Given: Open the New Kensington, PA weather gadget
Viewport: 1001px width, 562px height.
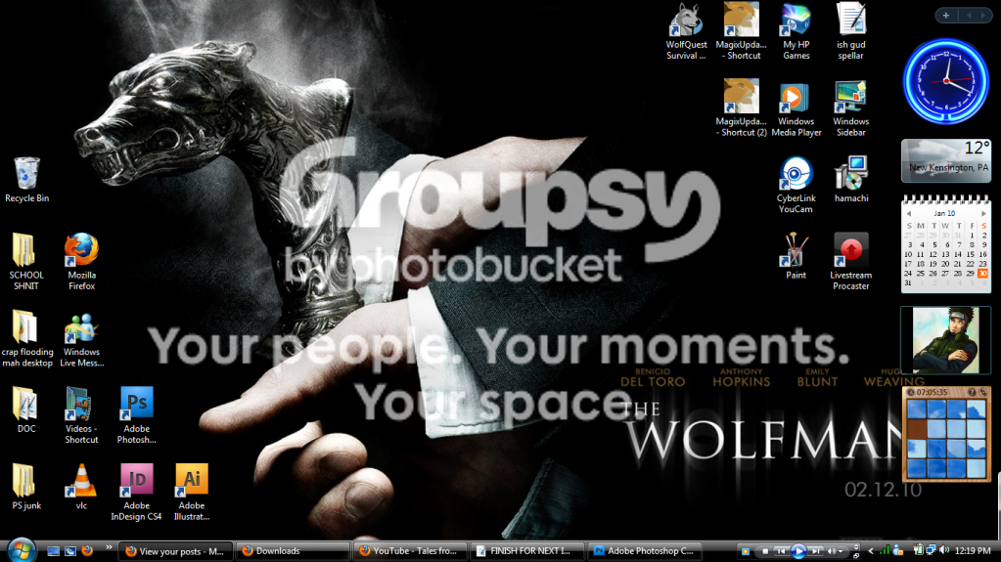Looking at the screenshot, I should pyautogui.click(x=946, y=160).
